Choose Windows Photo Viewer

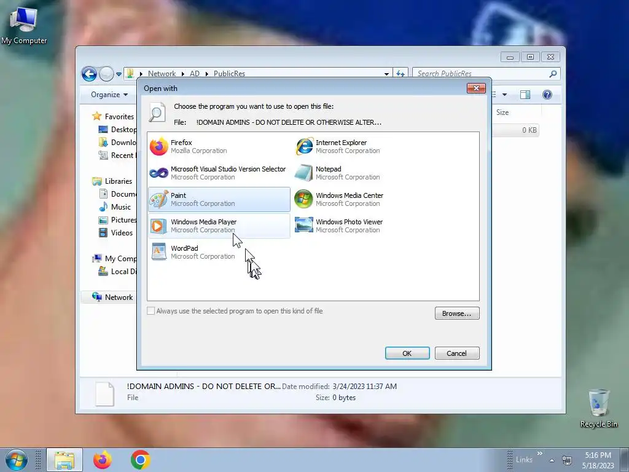click(x=364, y=226)
